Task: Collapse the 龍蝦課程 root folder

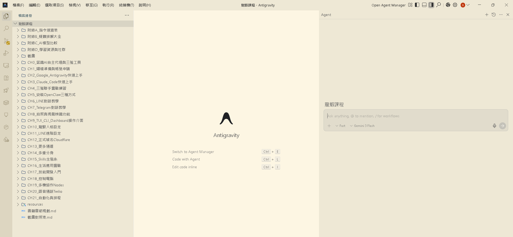Action: tap(73, 24)
